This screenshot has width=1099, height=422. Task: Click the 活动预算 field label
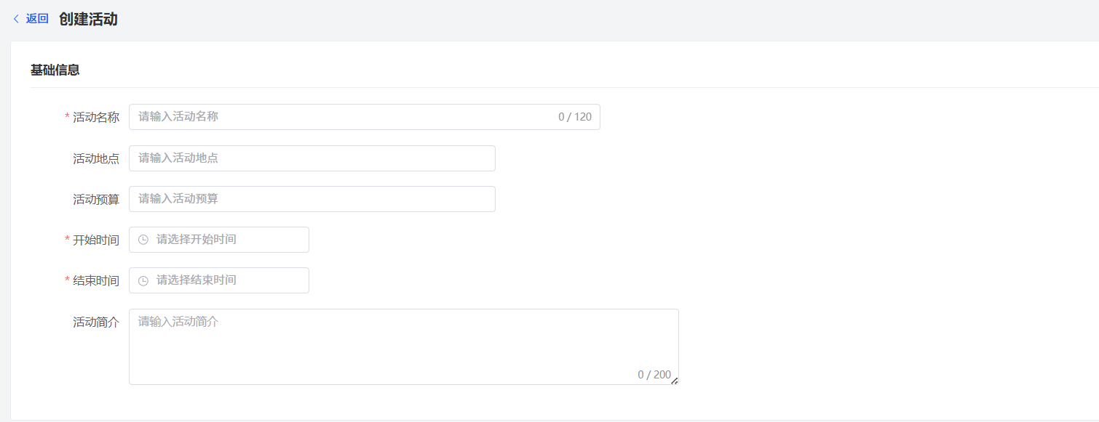96,199
